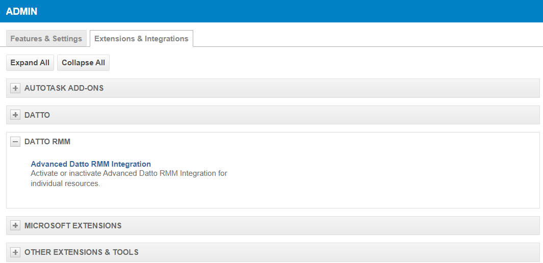The image size is (543, 263).
Task: Open Advanced Datto RMM Integration link
Action: click(91, 164)
